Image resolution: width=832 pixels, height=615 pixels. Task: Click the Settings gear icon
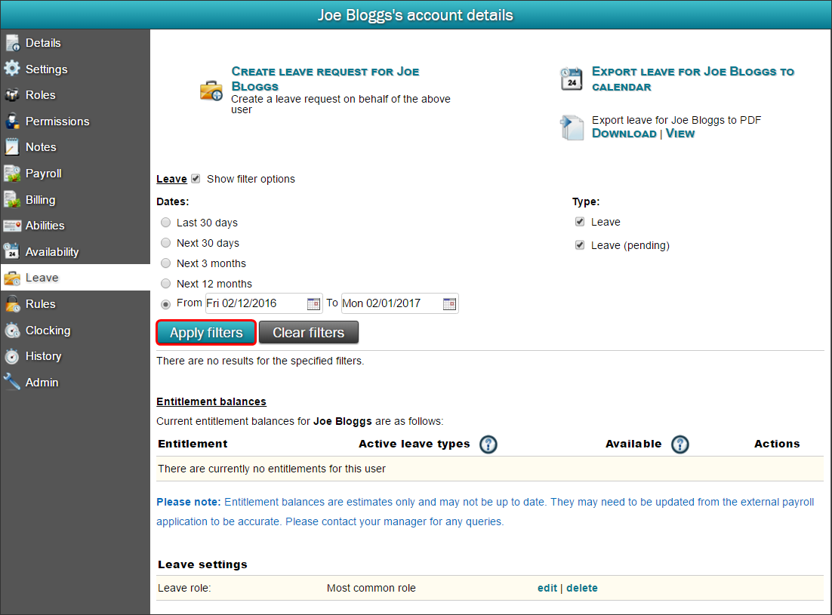tap(12, 69)
